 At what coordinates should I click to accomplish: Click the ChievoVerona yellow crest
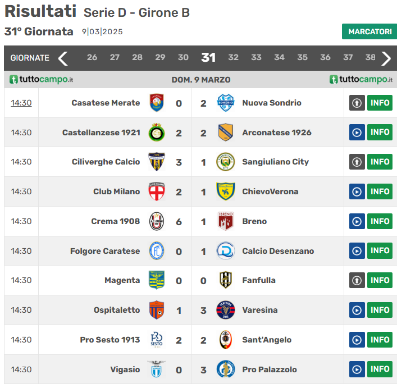(225, 191)
